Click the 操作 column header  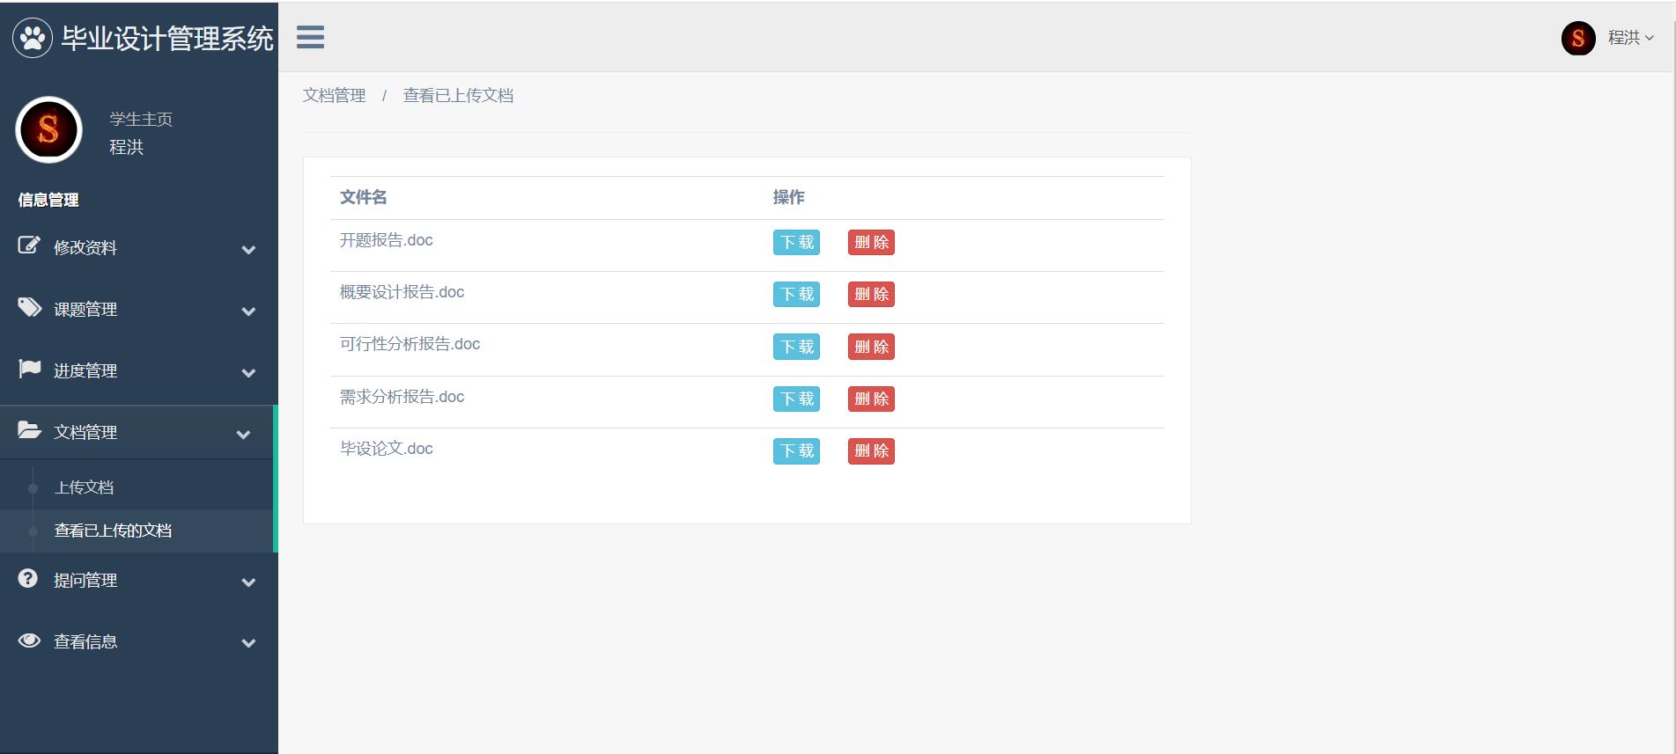coord(788,197)
